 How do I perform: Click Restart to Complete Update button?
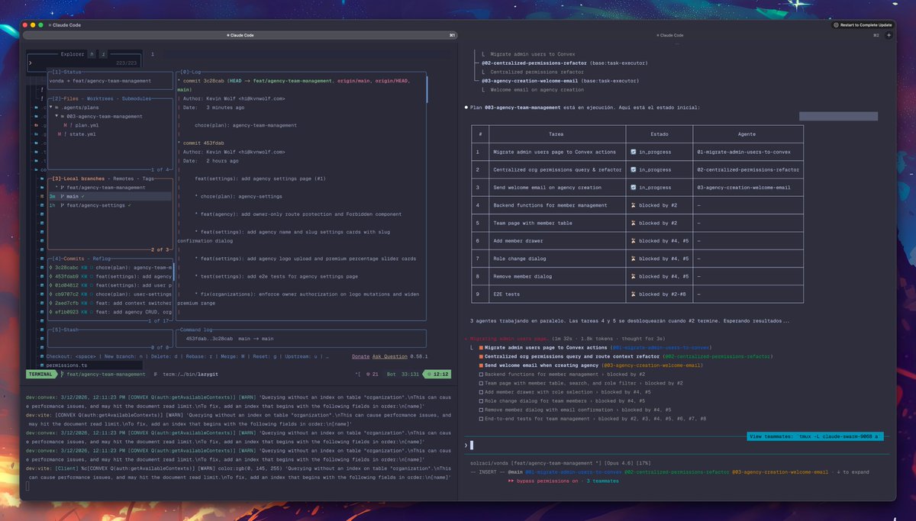coord(863,25)
